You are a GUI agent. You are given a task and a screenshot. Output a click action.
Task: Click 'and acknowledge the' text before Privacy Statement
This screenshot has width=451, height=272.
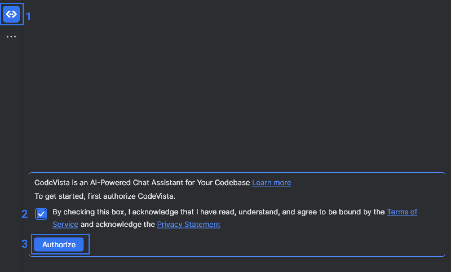(x=118, y=224)
